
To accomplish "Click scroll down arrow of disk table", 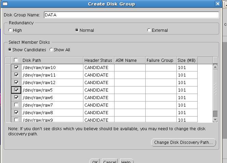I will pyautogui.click(x=215, y=120).
